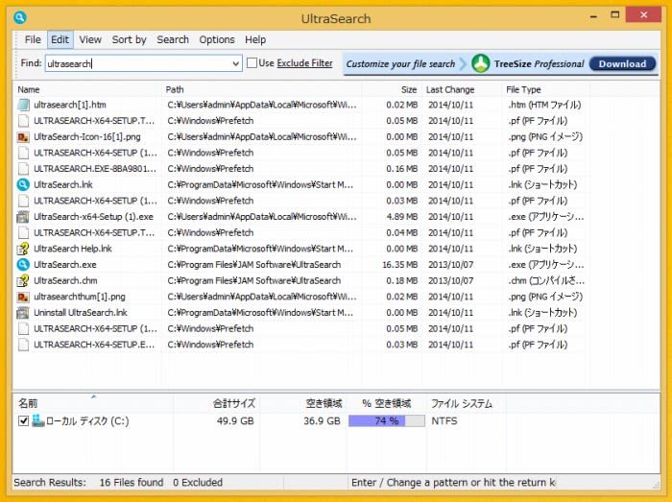Open the Sort by menu
The image size is (672, 502).
[129, 39]
